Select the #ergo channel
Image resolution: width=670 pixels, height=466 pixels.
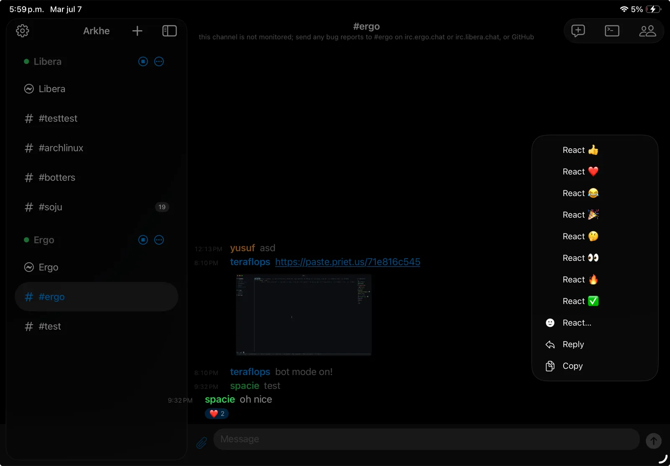coord(96,297)
